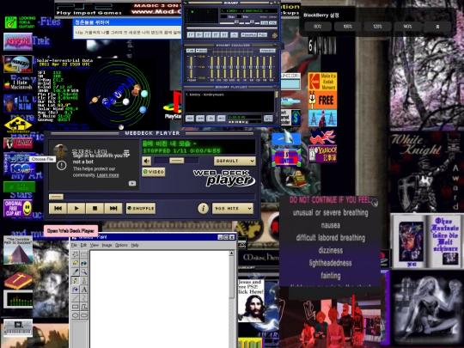This screenshot has width=464, height=348.
Task: Open the Paint Image menu
Action: [107, 245]
